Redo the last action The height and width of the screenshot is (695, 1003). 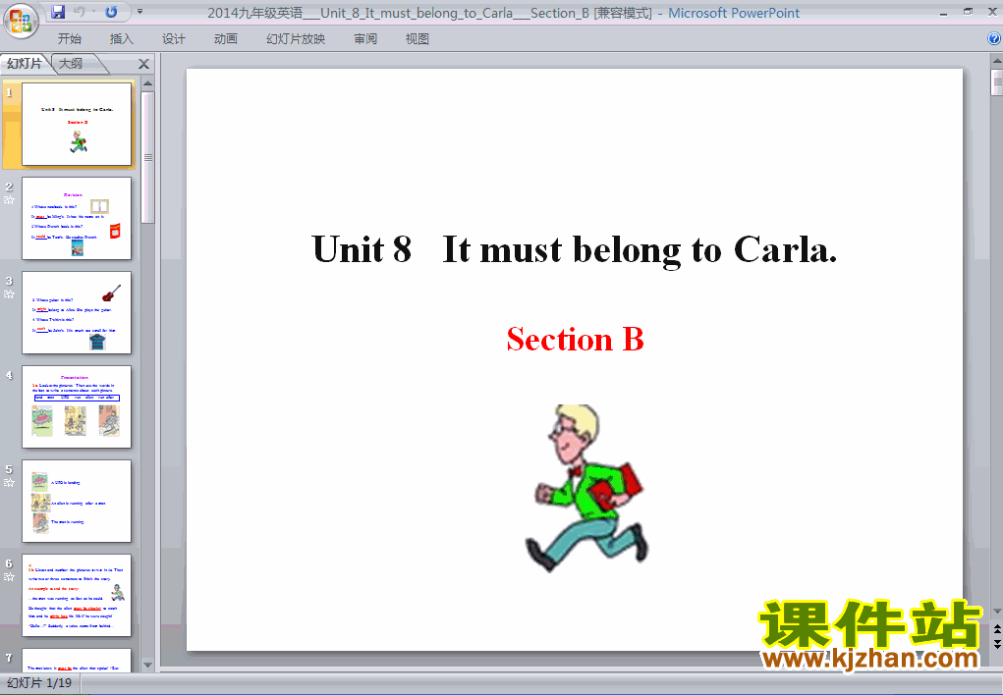111,12
